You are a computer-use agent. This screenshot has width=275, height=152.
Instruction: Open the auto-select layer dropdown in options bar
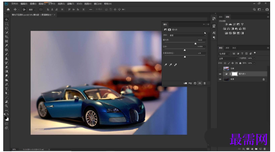pyautogui.click(x=32, y=10)
